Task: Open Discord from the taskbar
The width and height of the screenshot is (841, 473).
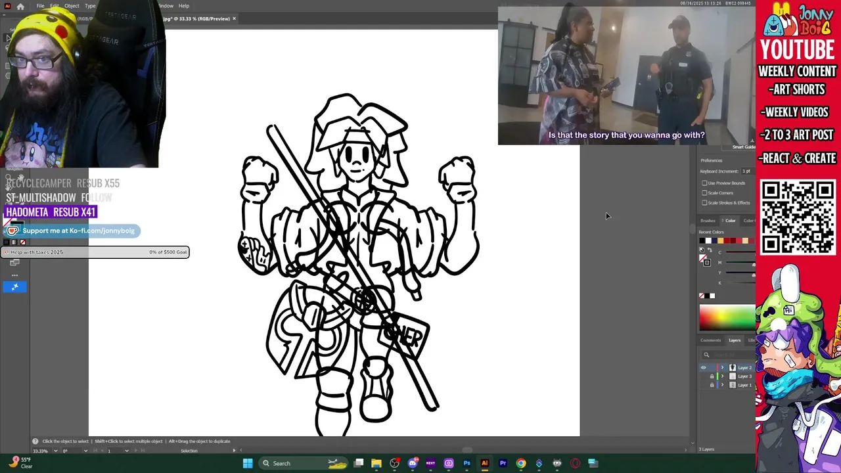Action: click(x=413, y=463)
